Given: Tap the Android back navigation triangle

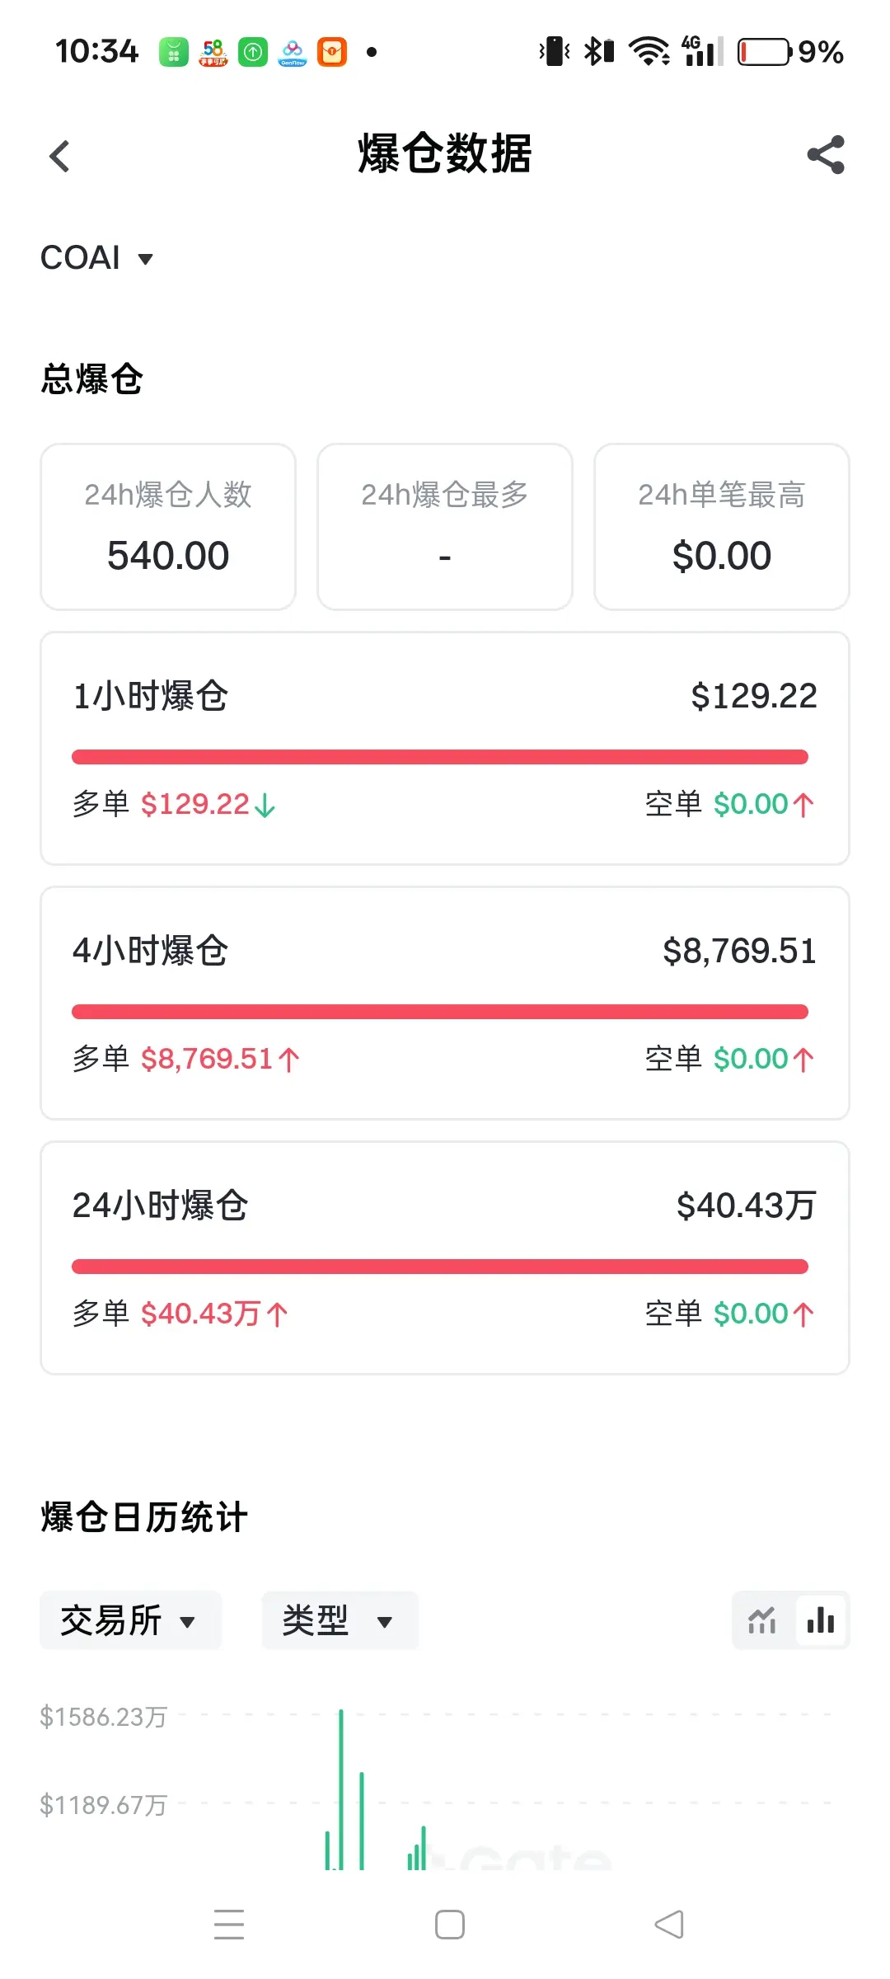Looking at the screenshot, I should coord(669,1925).
